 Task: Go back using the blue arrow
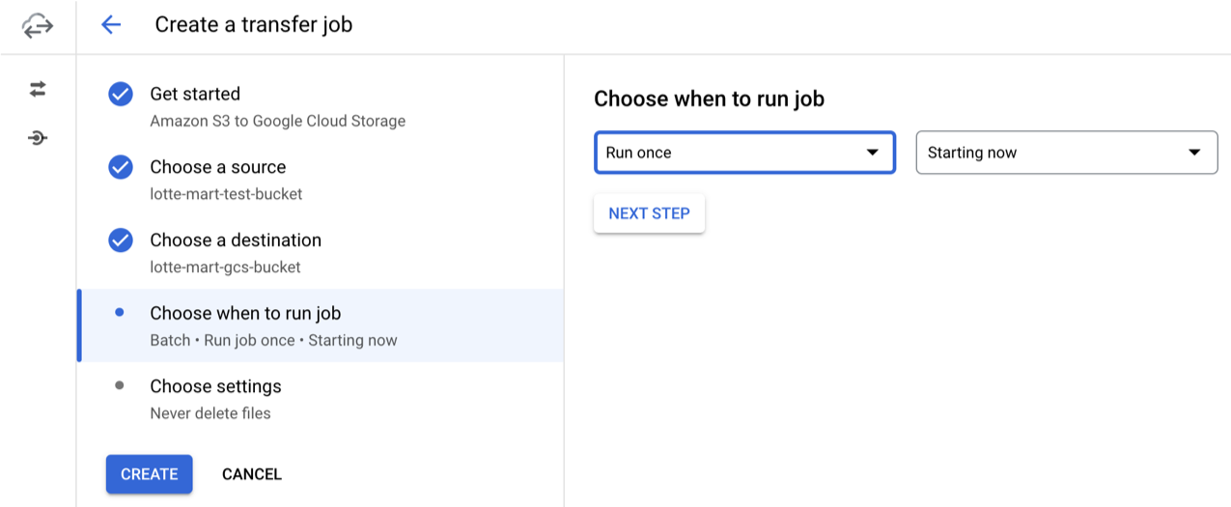pos(111,25)
